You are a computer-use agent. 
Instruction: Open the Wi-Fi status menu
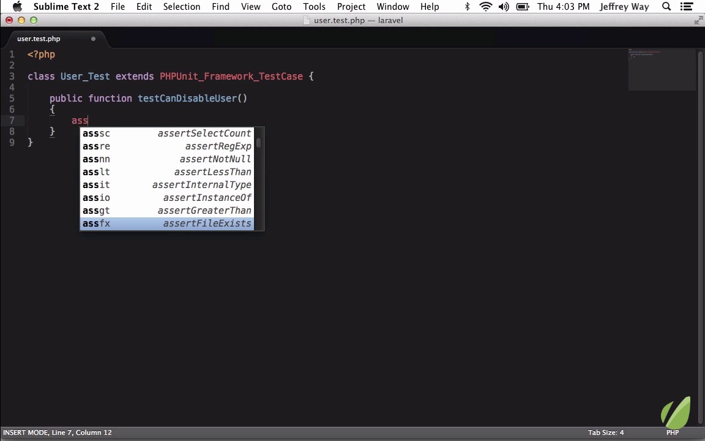pyautogui.click(x=485, y=7)
